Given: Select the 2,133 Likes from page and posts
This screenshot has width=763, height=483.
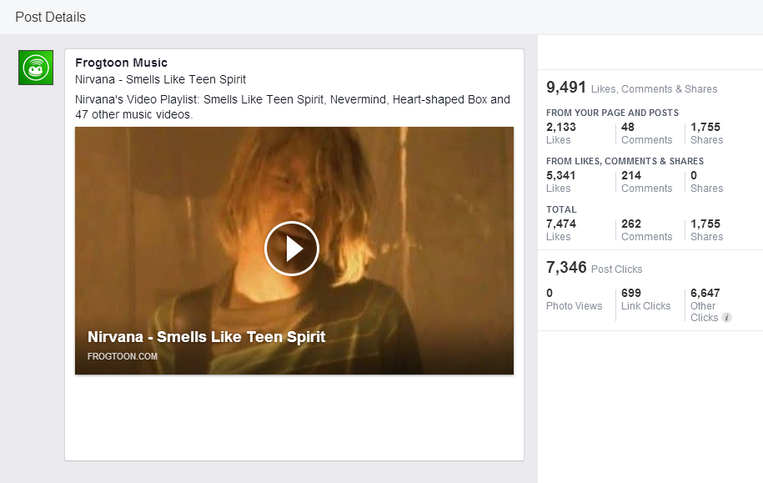Looking at the screenshot, I should pyautogui.click(x=561, y=128).
